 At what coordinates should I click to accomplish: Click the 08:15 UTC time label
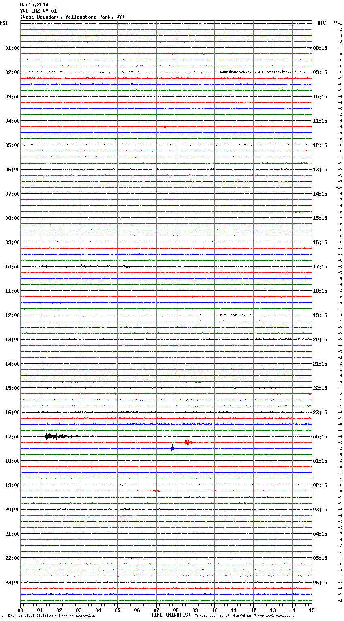[320, 48]
